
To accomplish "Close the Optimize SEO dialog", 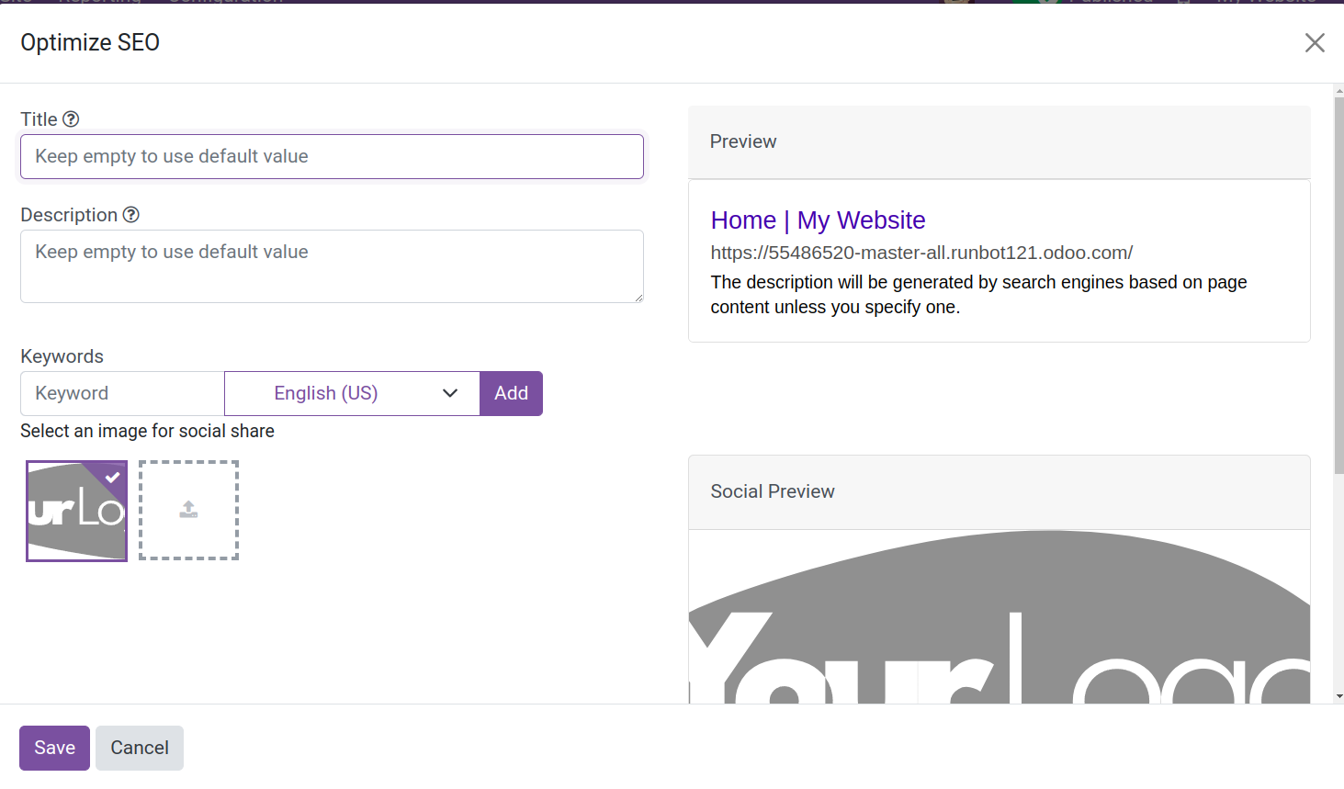I will pos(1315,43).
